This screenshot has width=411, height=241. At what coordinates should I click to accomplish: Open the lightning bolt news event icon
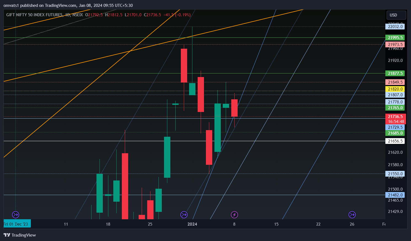pos(234,215)
